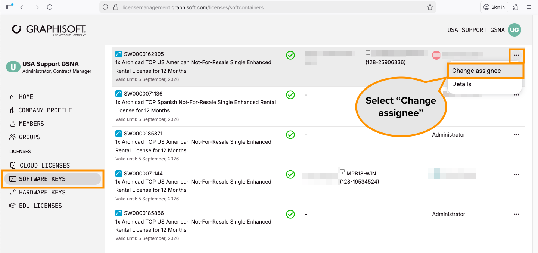Open the three-dot menu for SW0000185866
Viewport: 538px width, 253px height.
517,214
